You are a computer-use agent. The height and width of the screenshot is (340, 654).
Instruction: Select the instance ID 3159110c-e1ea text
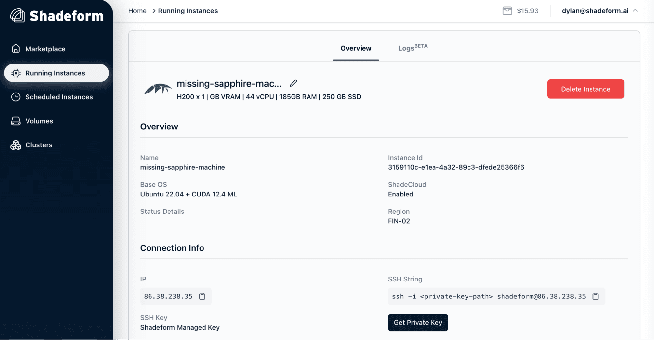(456, 167)
